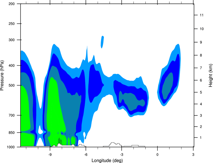Click the terrain outline bump near longitude -3.7

(113, 144)
